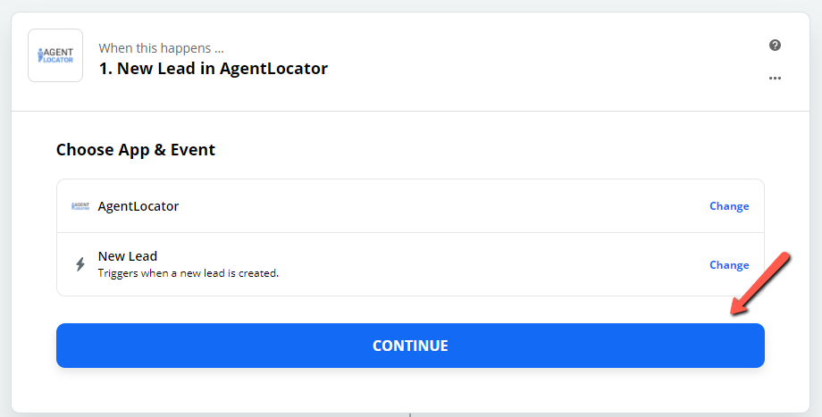Click the word 'LOCATOR' inside the header logo
822x417 pixels.
pyautogui.click(x=58, y=60)
